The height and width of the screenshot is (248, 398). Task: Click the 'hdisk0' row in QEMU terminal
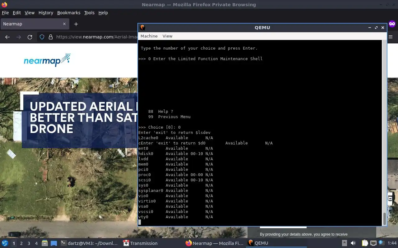tap(176, 153)
